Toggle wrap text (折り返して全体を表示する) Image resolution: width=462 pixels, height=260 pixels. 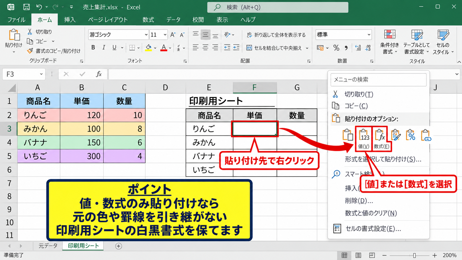[x=276, y=35]
